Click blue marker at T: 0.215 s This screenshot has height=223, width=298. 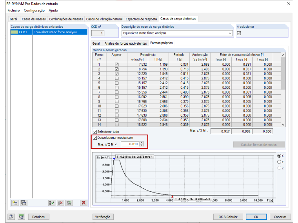click(114, 159)
